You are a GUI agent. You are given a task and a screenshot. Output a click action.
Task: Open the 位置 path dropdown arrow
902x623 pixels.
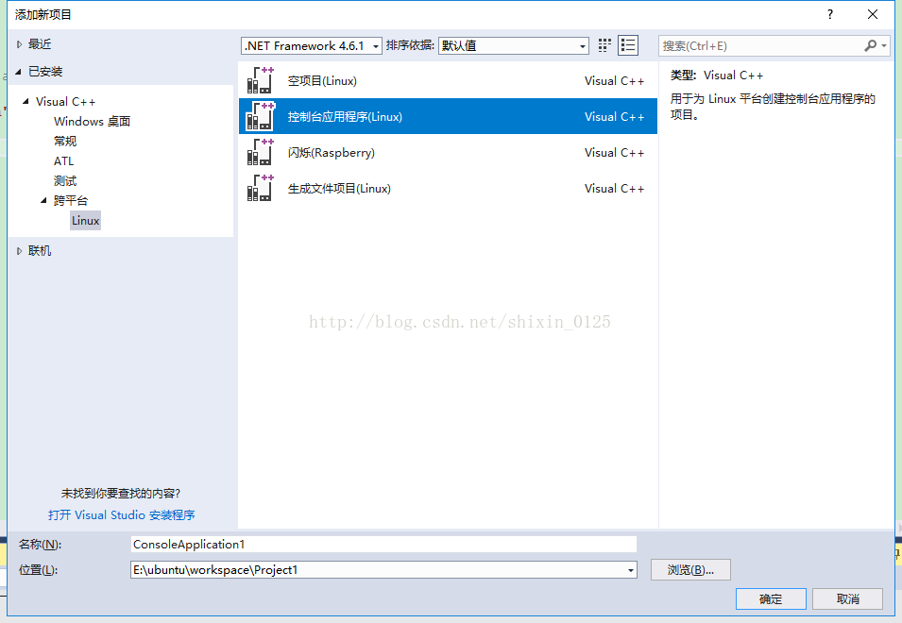click(x=631, y=570)
